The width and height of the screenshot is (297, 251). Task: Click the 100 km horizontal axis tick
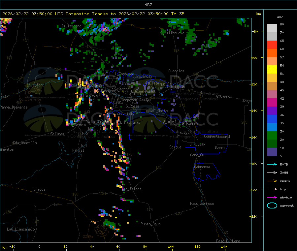tap(171, 246)
